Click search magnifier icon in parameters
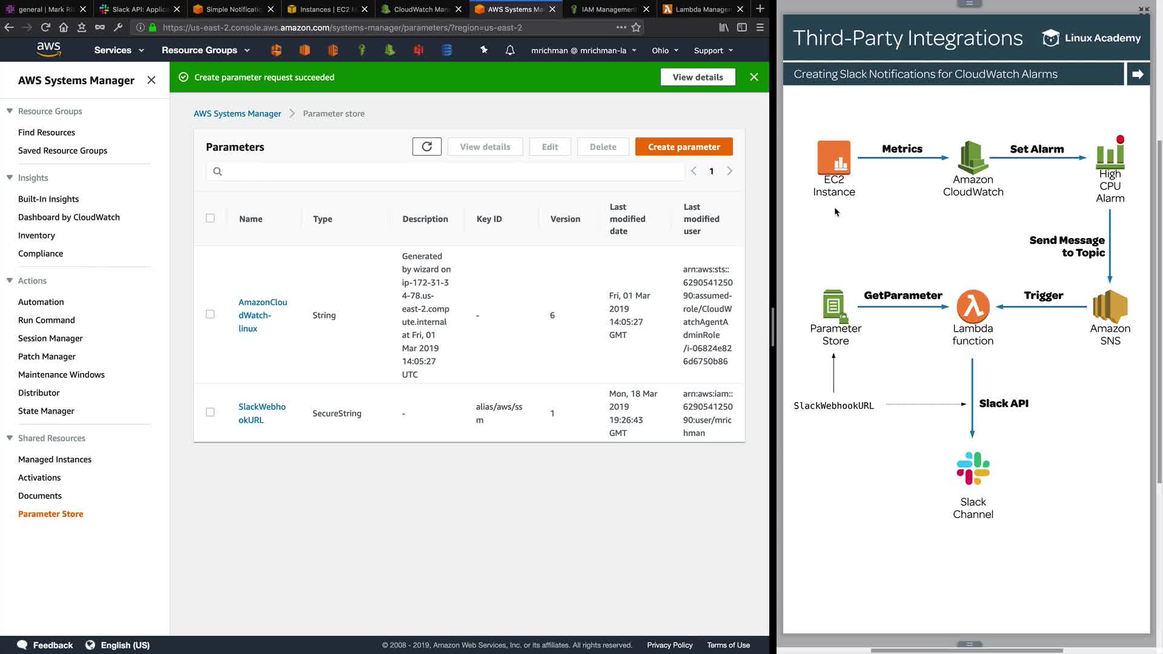The image size is (1163, 654). (x=217, y=171)
